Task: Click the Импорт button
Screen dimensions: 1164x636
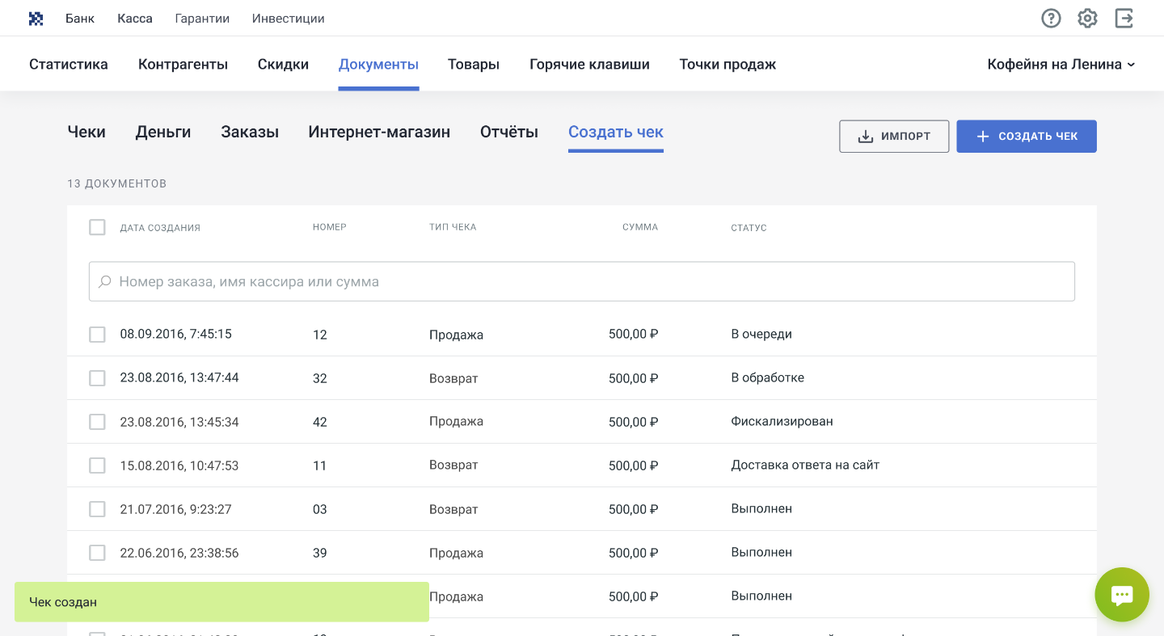Action: [894, 137]
